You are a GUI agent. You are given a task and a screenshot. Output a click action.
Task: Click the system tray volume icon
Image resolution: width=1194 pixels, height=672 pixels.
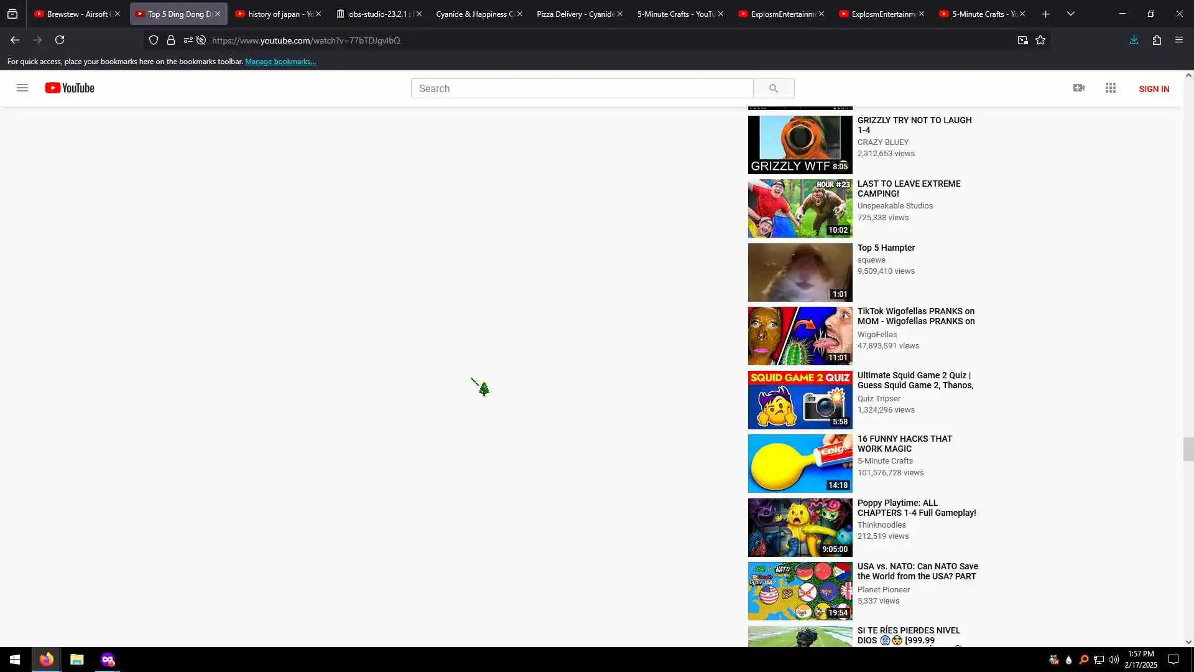1113,660
